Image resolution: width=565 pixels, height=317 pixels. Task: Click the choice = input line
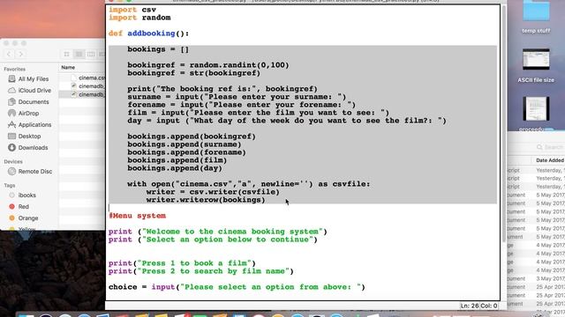[x=237, y=287]
